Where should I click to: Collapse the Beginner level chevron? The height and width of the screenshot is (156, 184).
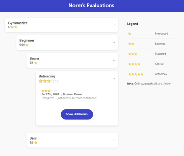114,42
